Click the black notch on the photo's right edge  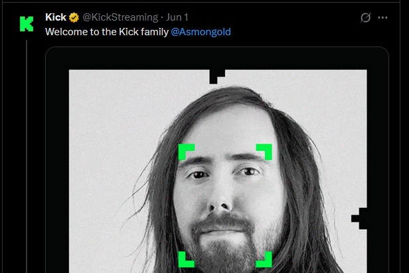coord(359,219)
